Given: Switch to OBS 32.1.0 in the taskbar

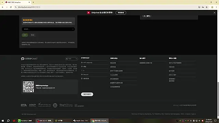Looking at the screenshot, I should [x=44, y=121].
